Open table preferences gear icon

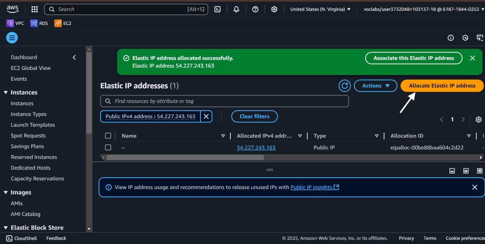pos(478,119)
